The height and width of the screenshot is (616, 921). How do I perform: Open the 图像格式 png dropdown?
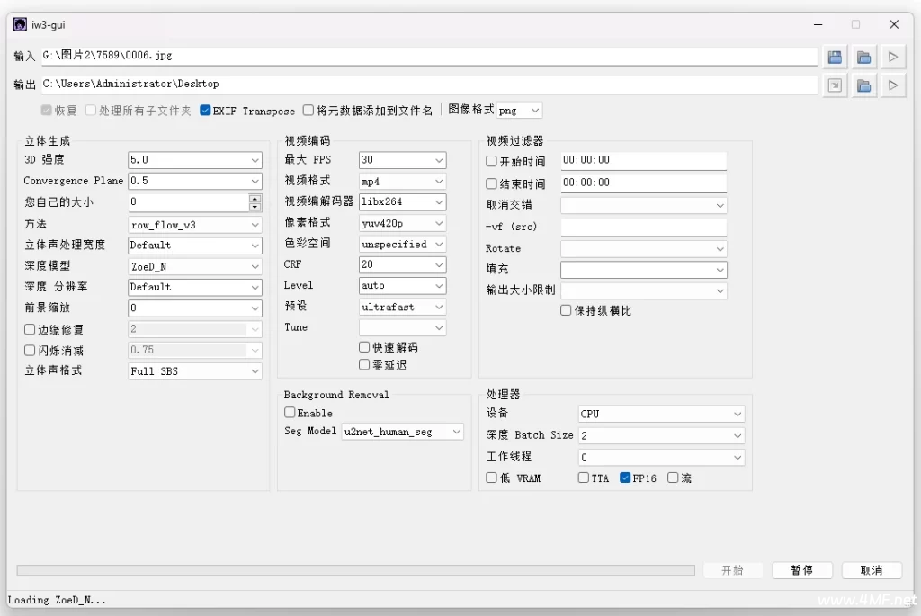click(x=517, y=110)
